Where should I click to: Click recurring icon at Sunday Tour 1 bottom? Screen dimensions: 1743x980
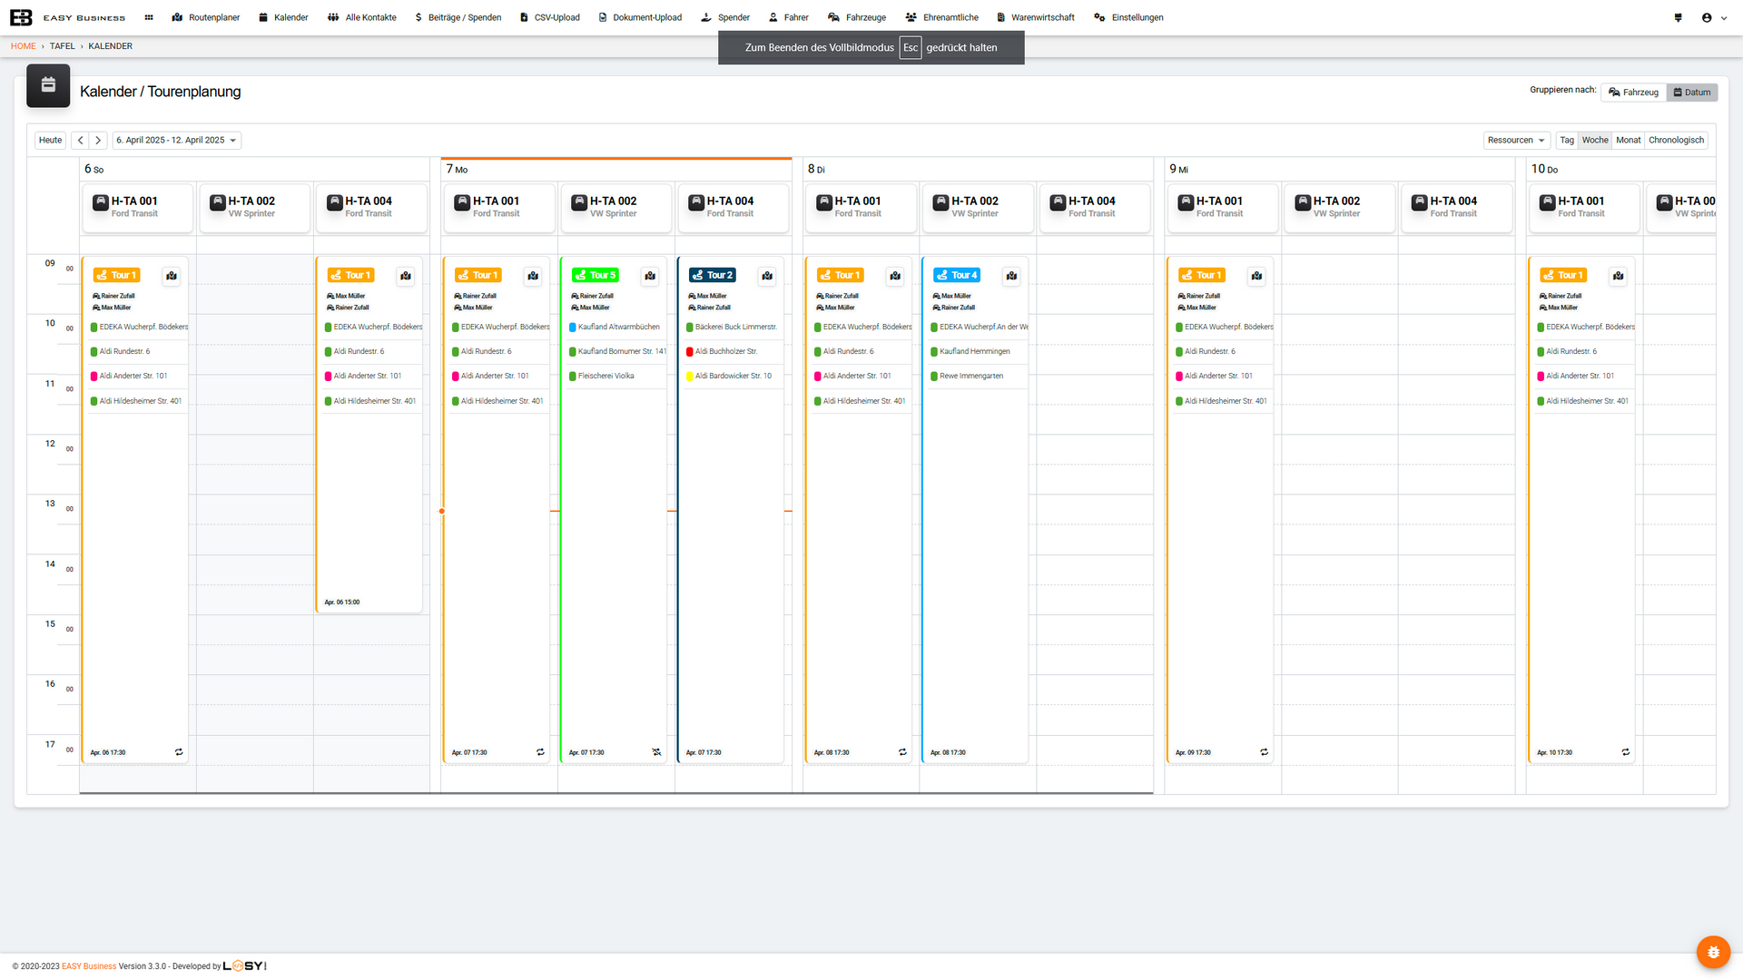pyautogui.click(x=179, y=752)
